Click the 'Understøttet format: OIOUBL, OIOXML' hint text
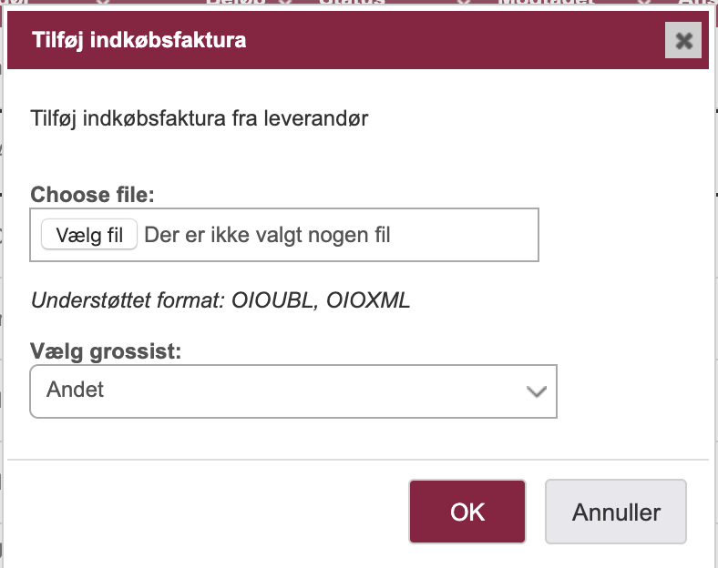 tap(221, 300)
